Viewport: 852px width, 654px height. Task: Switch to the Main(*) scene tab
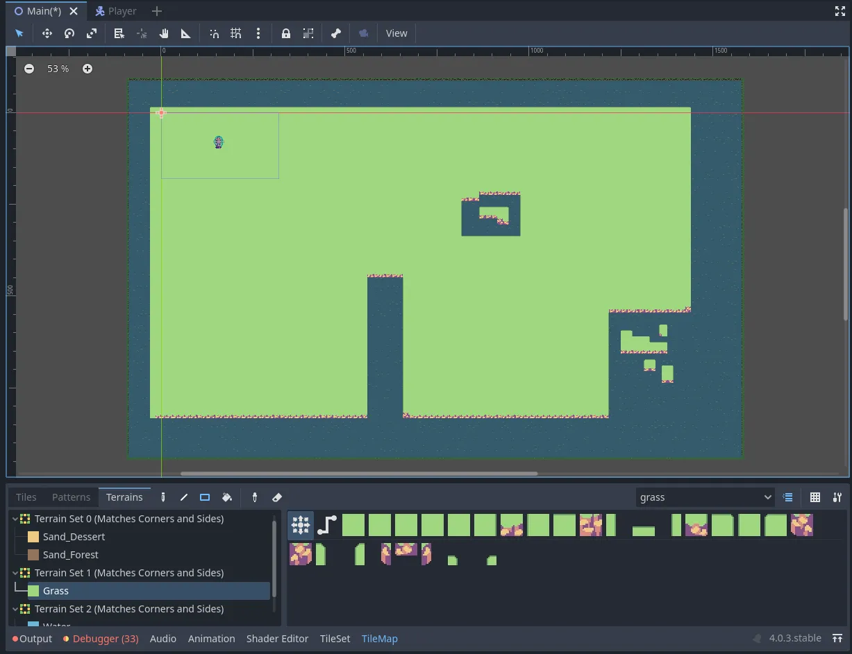pos(43,11)
